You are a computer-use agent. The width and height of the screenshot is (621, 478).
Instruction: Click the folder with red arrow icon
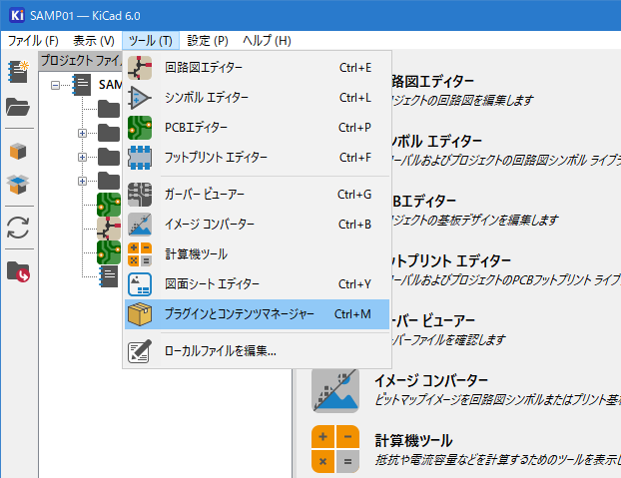(18, 271)
